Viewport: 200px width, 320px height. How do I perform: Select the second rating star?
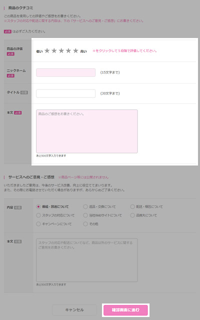[54, 50]
